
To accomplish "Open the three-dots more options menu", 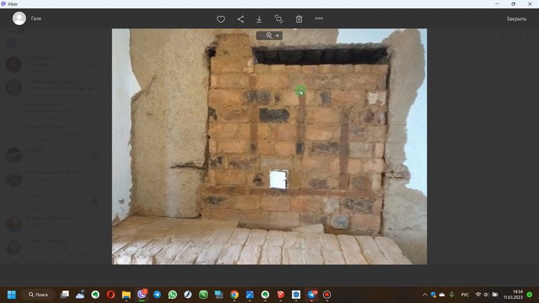I will tap(319, 19).
